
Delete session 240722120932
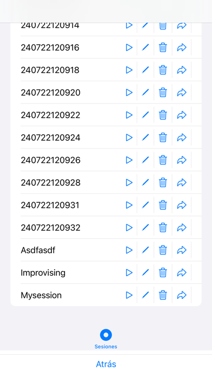point(163,227)
